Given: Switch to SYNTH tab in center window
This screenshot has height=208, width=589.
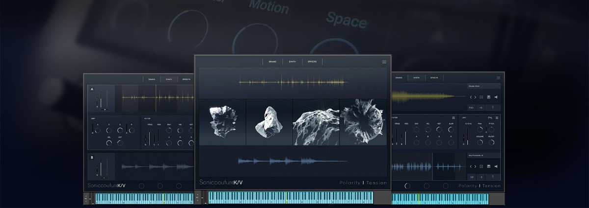Looking at the screenshot, I should tap(292, 62).
